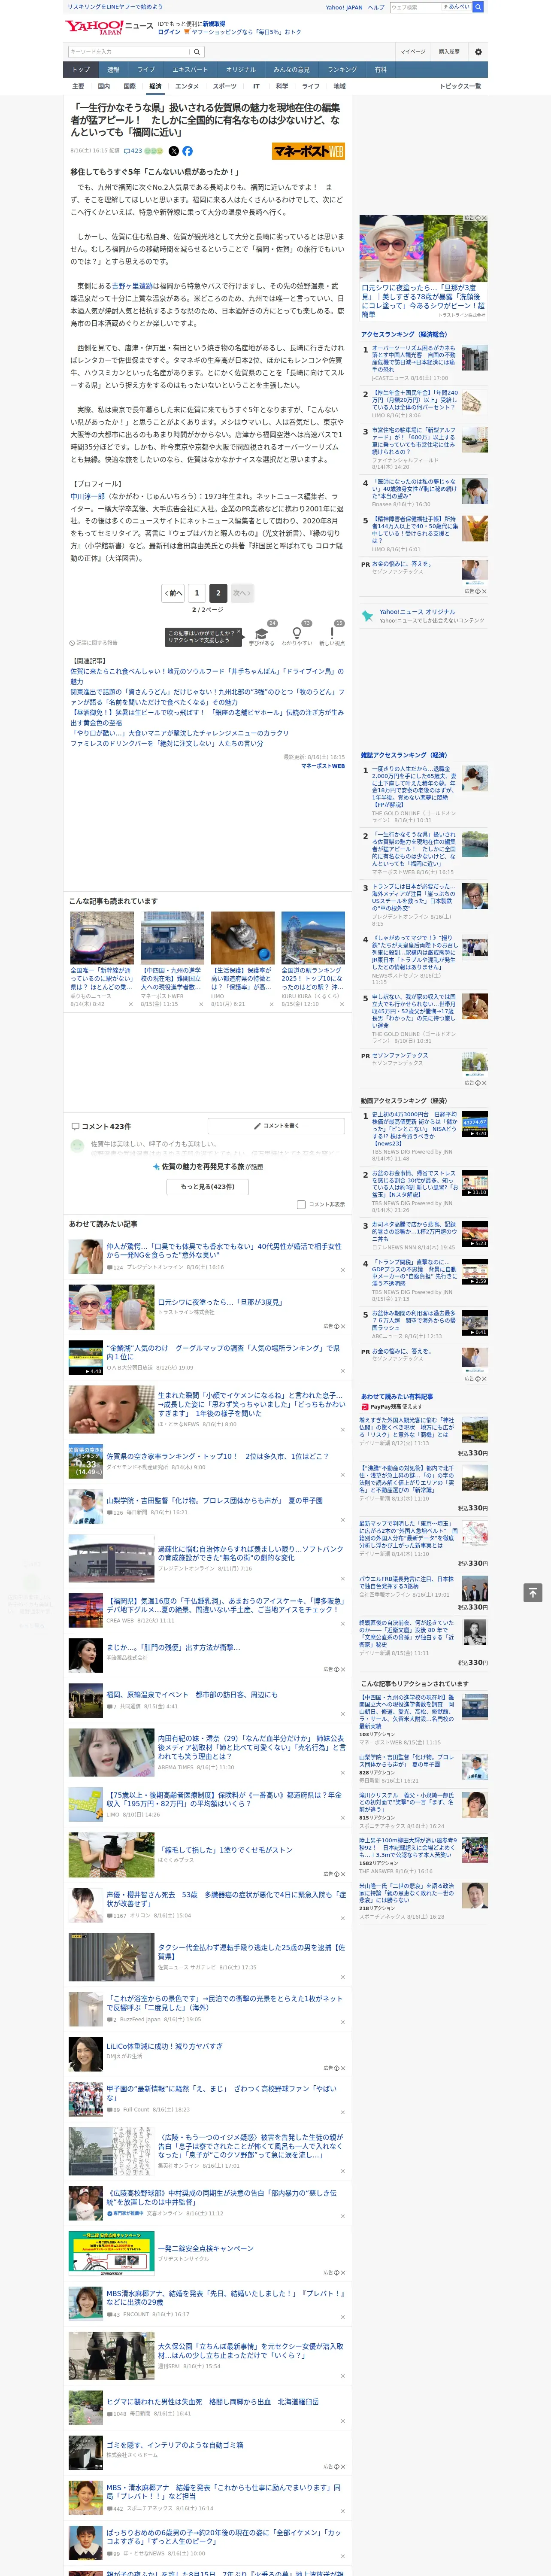
Task: Click the Yahoo! JAPAN ニュース logo
Action: [x=109, y=27]
